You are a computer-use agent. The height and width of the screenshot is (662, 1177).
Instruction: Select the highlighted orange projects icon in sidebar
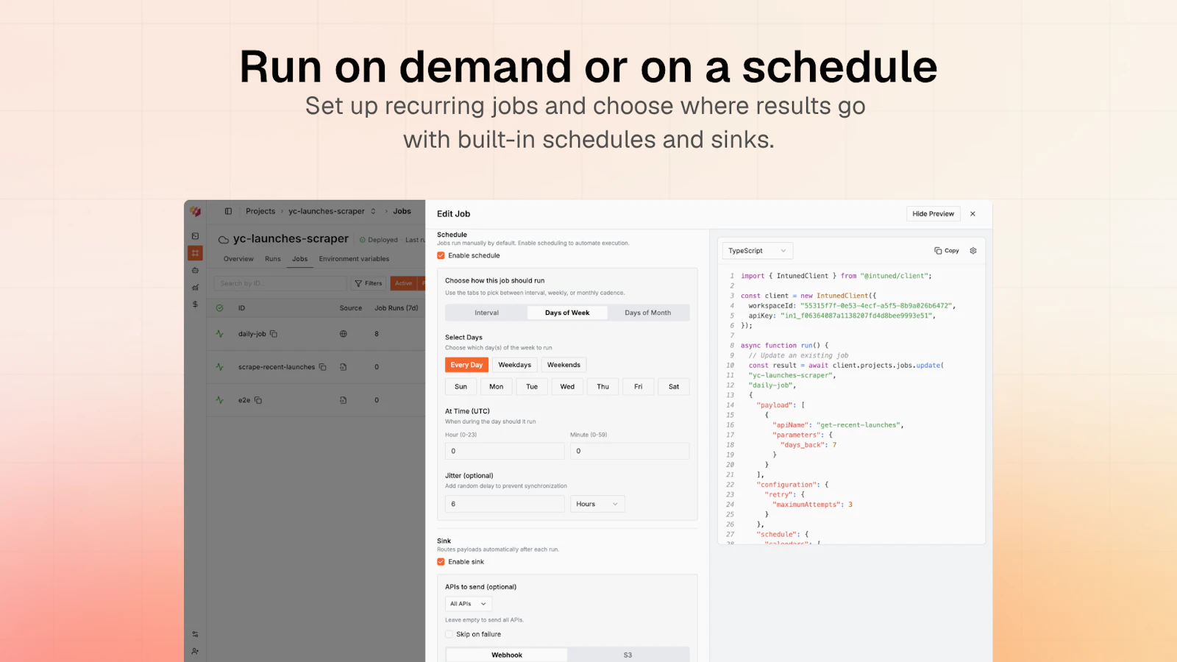click(x=195, y=253)
